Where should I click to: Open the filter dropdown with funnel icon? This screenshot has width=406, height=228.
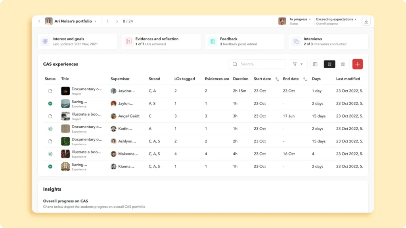pyautogui.click(x=298, y=64)
